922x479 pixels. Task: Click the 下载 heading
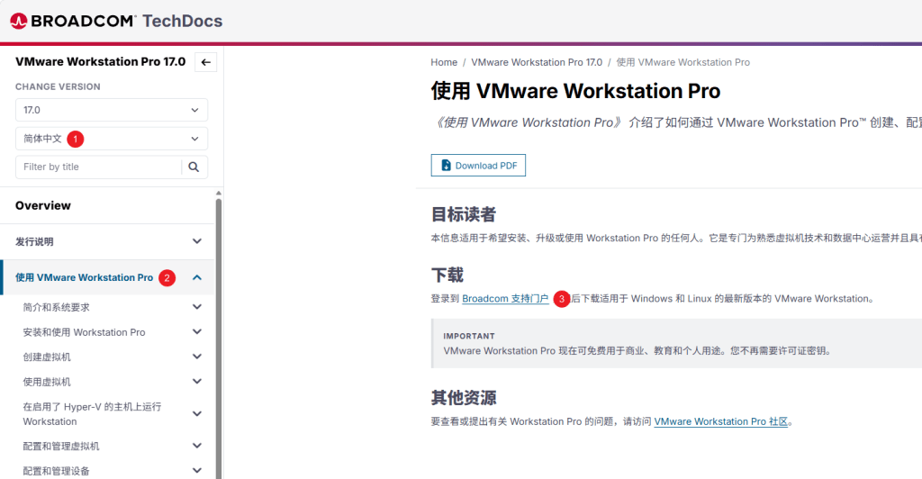pyautogui.click(x=447, y=275)
